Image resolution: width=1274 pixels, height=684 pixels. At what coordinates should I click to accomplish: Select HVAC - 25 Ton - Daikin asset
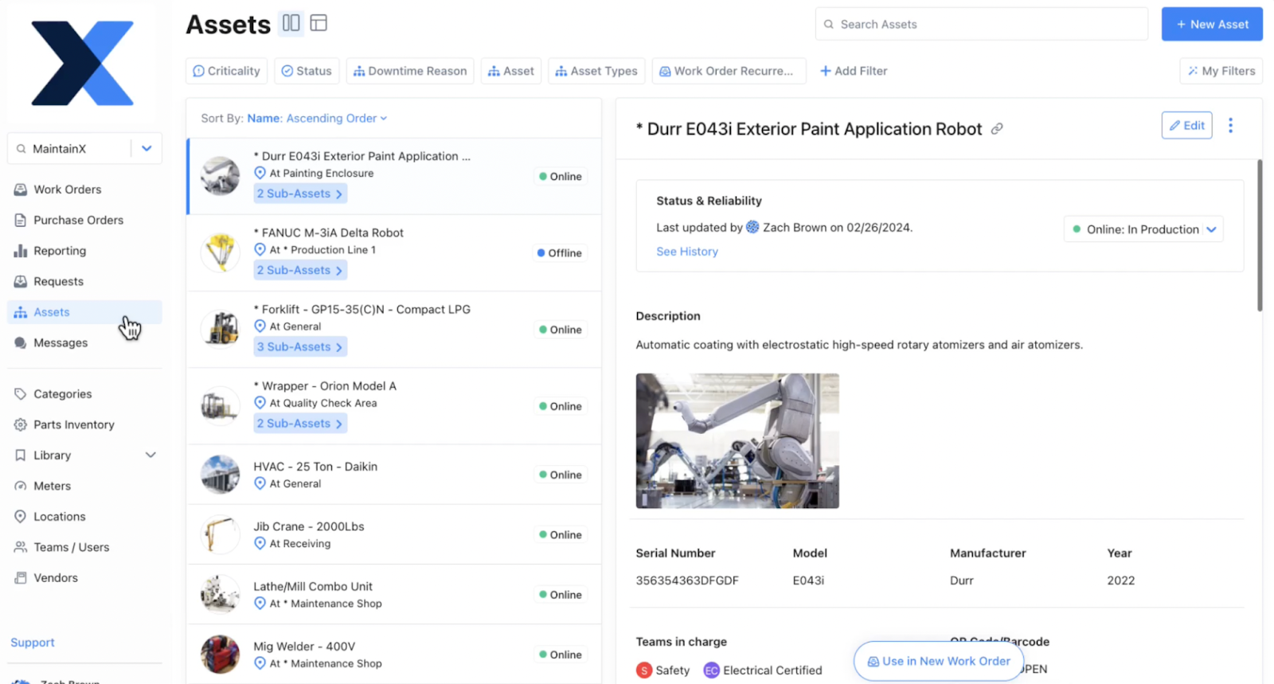coord(394,474)
